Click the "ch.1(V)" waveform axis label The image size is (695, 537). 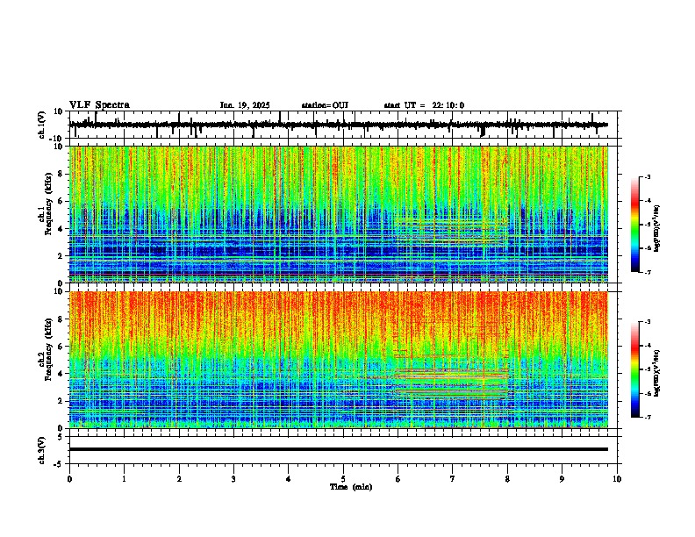coord(42,125)
